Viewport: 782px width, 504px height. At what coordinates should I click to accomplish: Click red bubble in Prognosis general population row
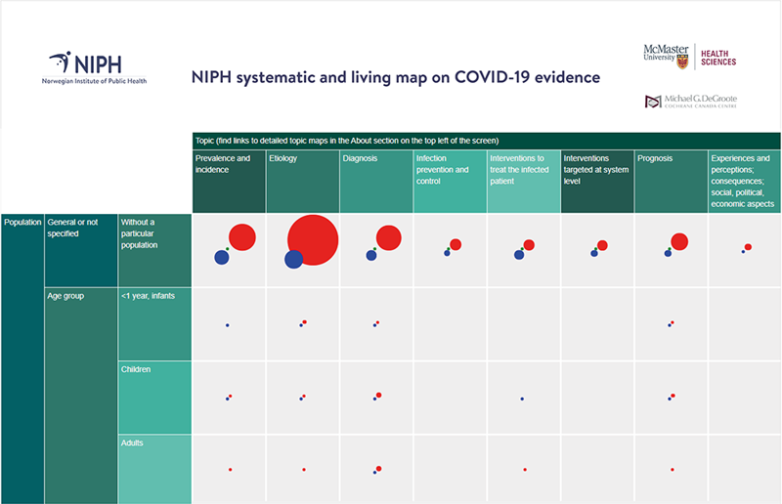click(x=679, y=241)
